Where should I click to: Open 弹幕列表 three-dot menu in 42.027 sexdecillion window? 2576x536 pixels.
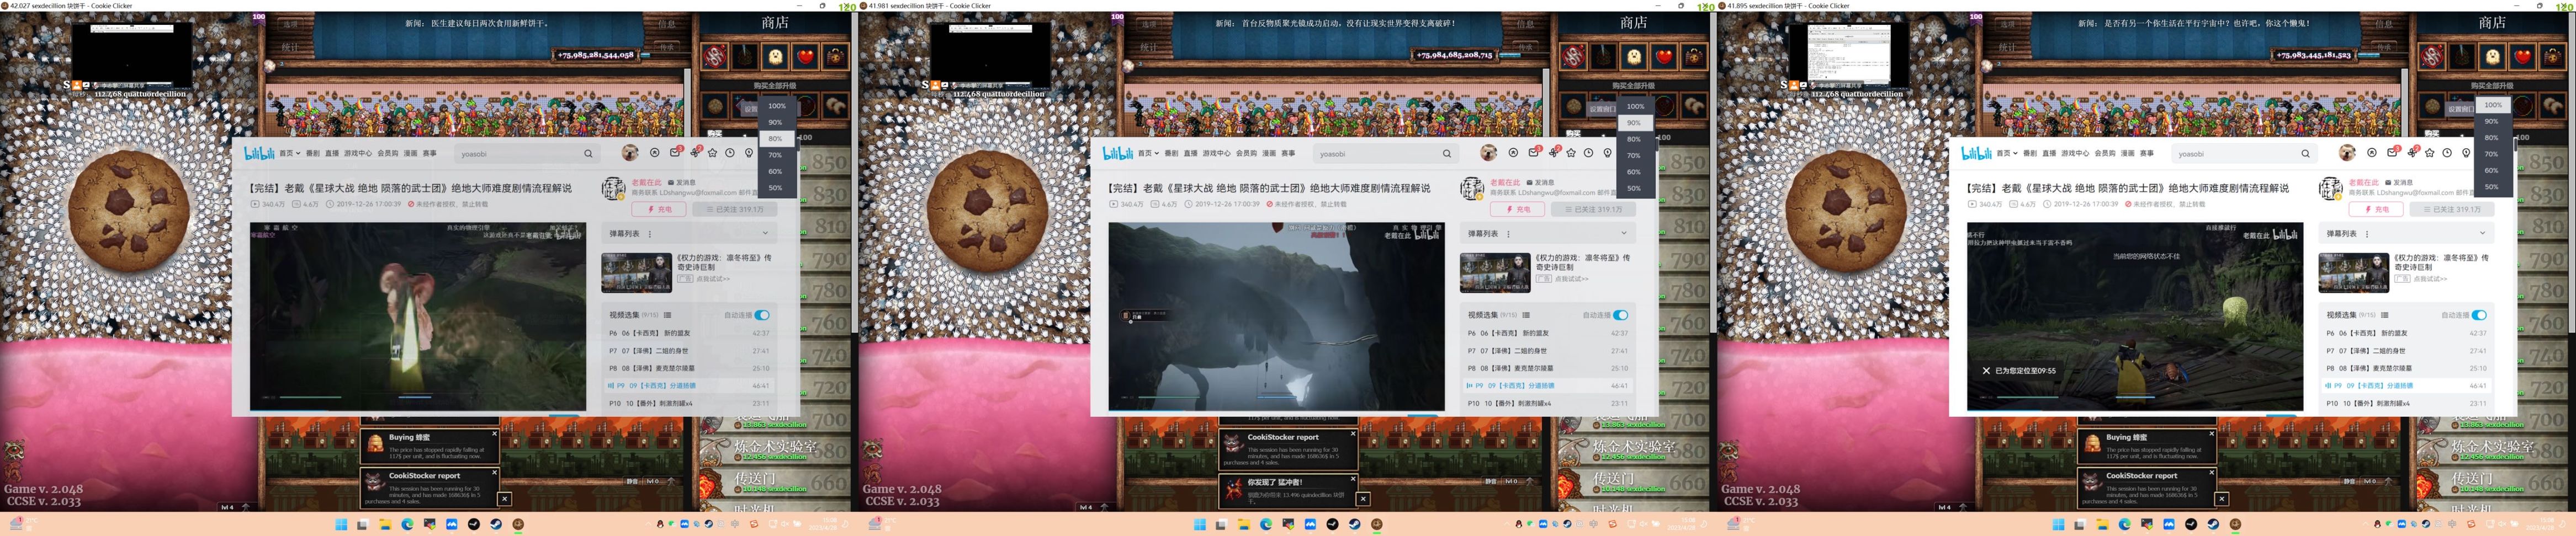650,234
